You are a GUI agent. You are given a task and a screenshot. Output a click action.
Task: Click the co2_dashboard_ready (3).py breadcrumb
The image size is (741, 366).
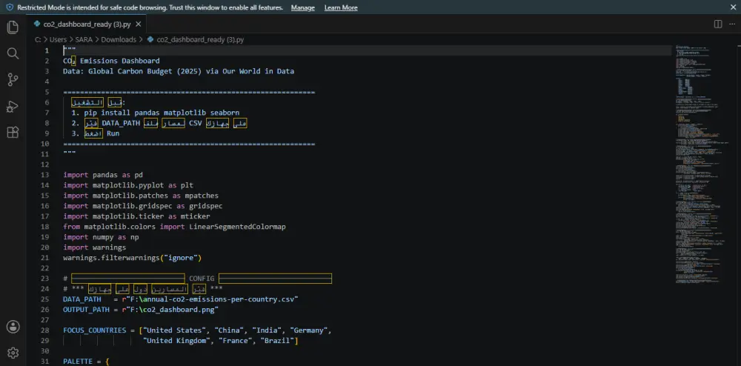point(200,40)
